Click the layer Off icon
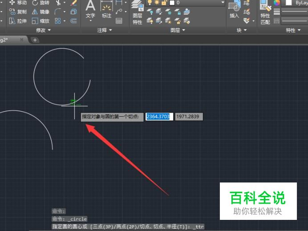 pyautogui.click(x=150, y=12)
